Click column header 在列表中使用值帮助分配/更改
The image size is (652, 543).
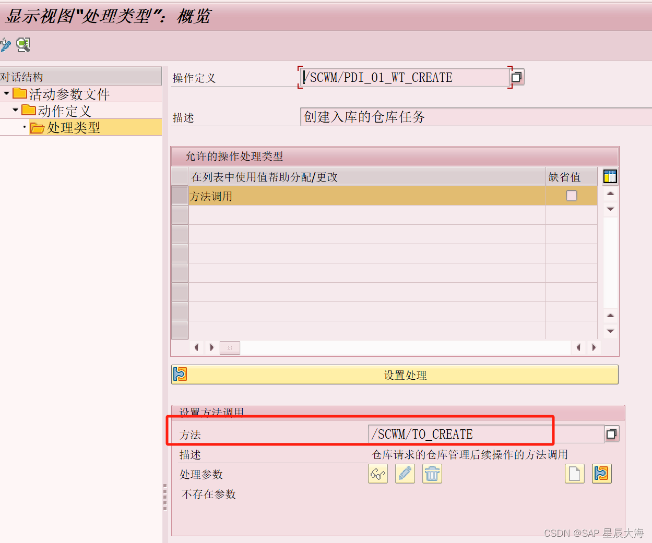tap(367, 177)
